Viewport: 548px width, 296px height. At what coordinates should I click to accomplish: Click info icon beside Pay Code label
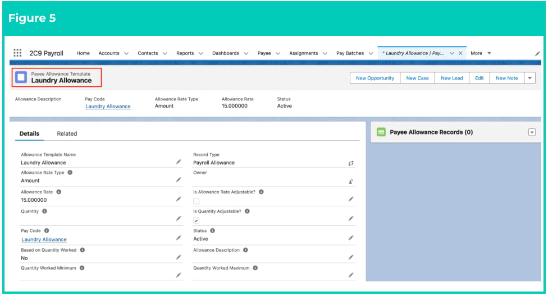tap(47, 231)
